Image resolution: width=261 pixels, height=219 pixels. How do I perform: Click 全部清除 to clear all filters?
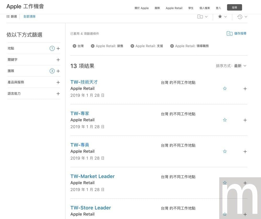coord(29,17)
